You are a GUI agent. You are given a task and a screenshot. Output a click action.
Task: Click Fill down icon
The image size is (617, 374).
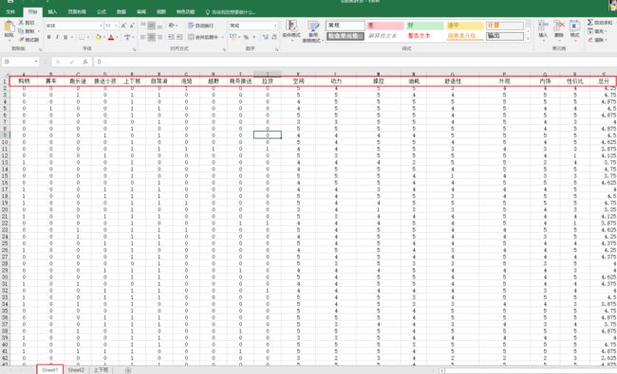point(589,31)
